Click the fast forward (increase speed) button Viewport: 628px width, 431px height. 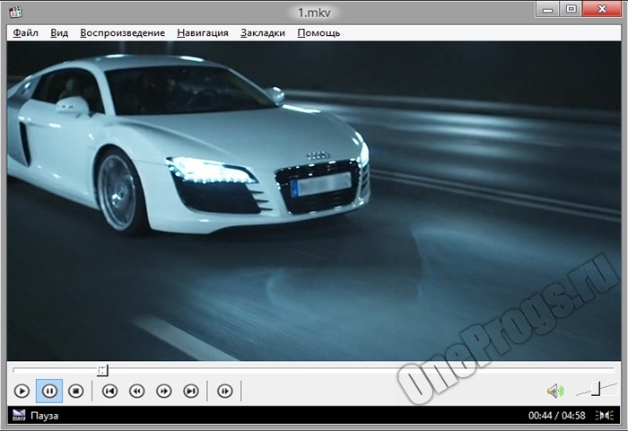[164, 391]
